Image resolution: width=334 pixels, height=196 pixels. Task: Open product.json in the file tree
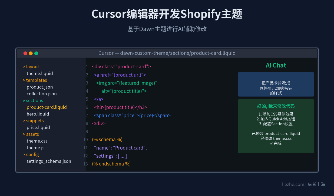click(x=40, y=87)
